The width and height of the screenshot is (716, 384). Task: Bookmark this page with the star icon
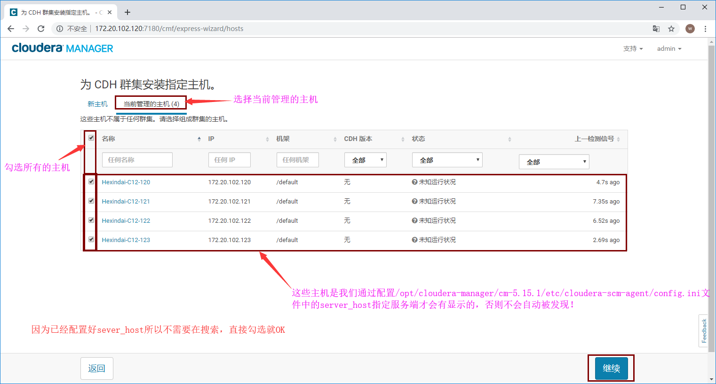pyautogui.click(x=671, y=29)
